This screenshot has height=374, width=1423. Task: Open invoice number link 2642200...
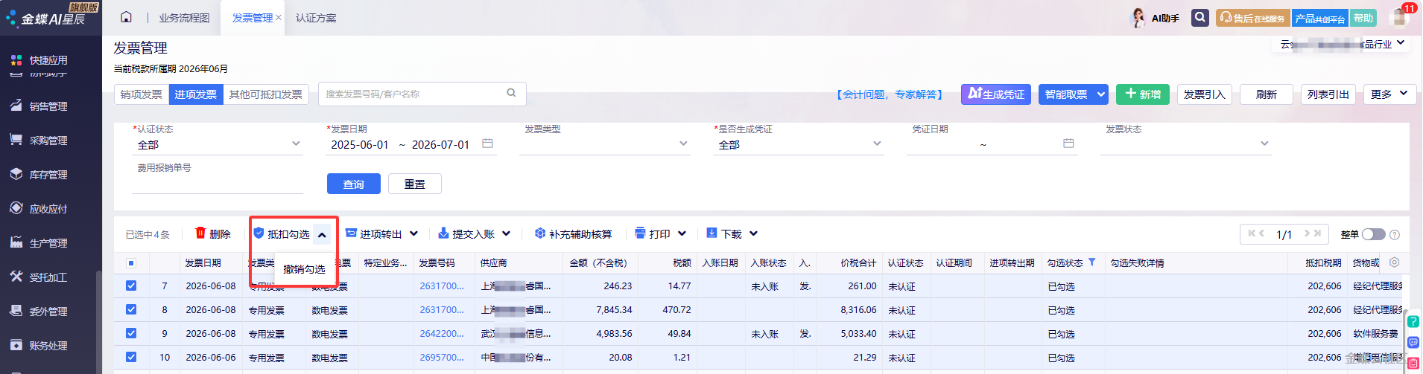[442, 333]
